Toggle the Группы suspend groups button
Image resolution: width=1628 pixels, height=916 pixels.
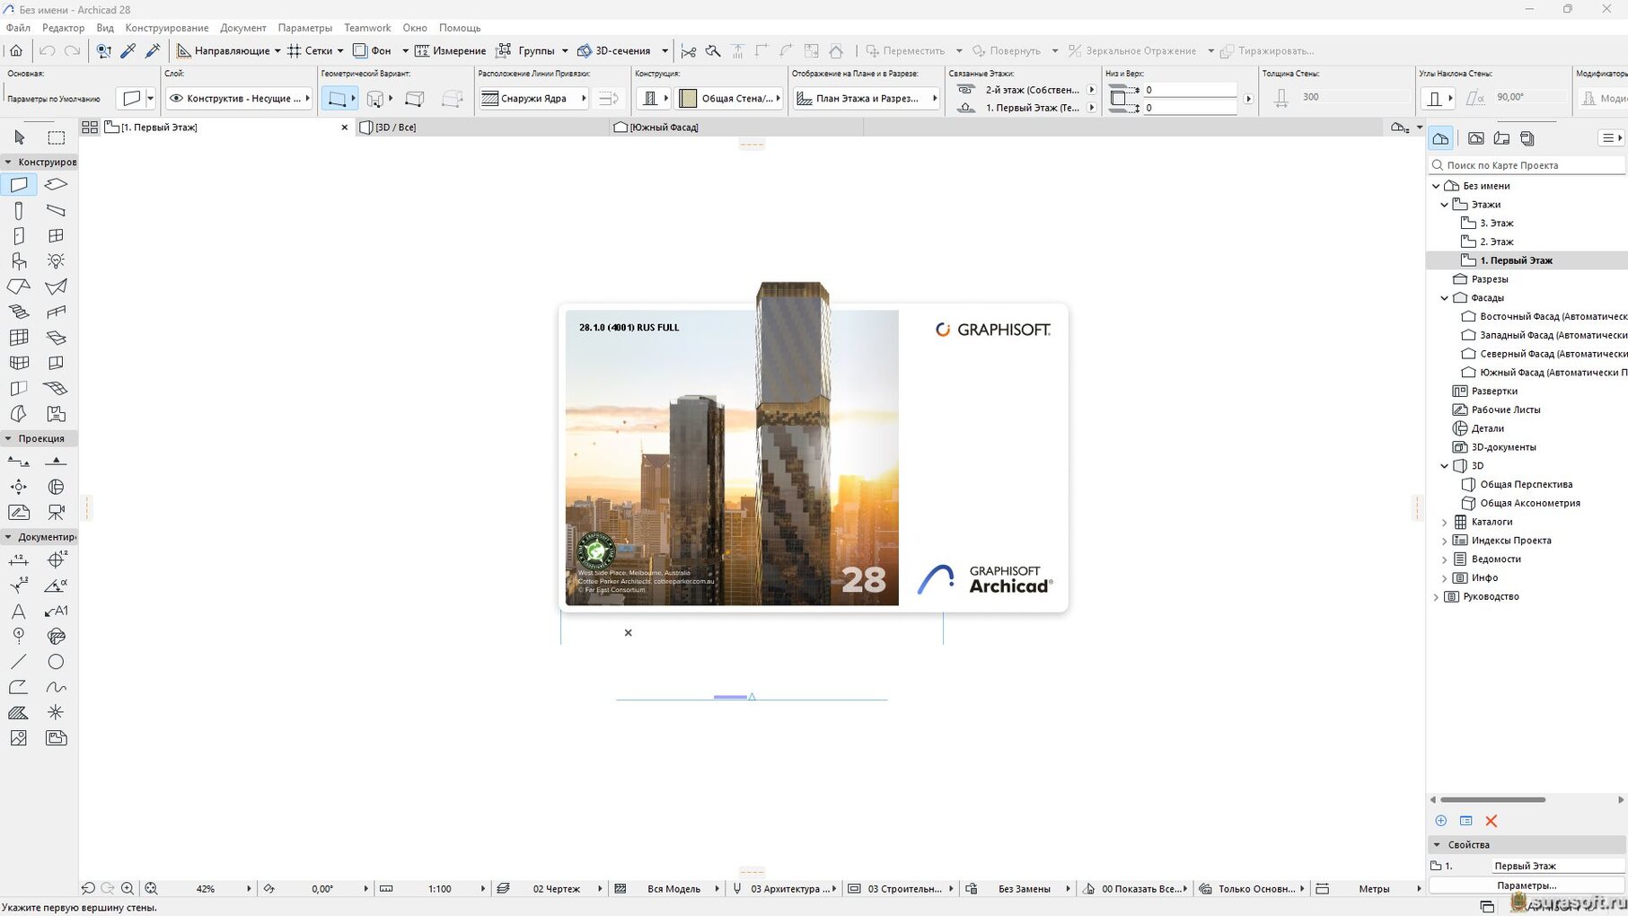click(x=526, y=51)
